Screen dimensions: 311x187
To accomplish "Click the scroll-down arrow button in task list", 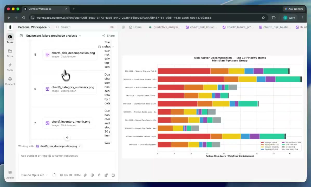I will click(67, 137).
